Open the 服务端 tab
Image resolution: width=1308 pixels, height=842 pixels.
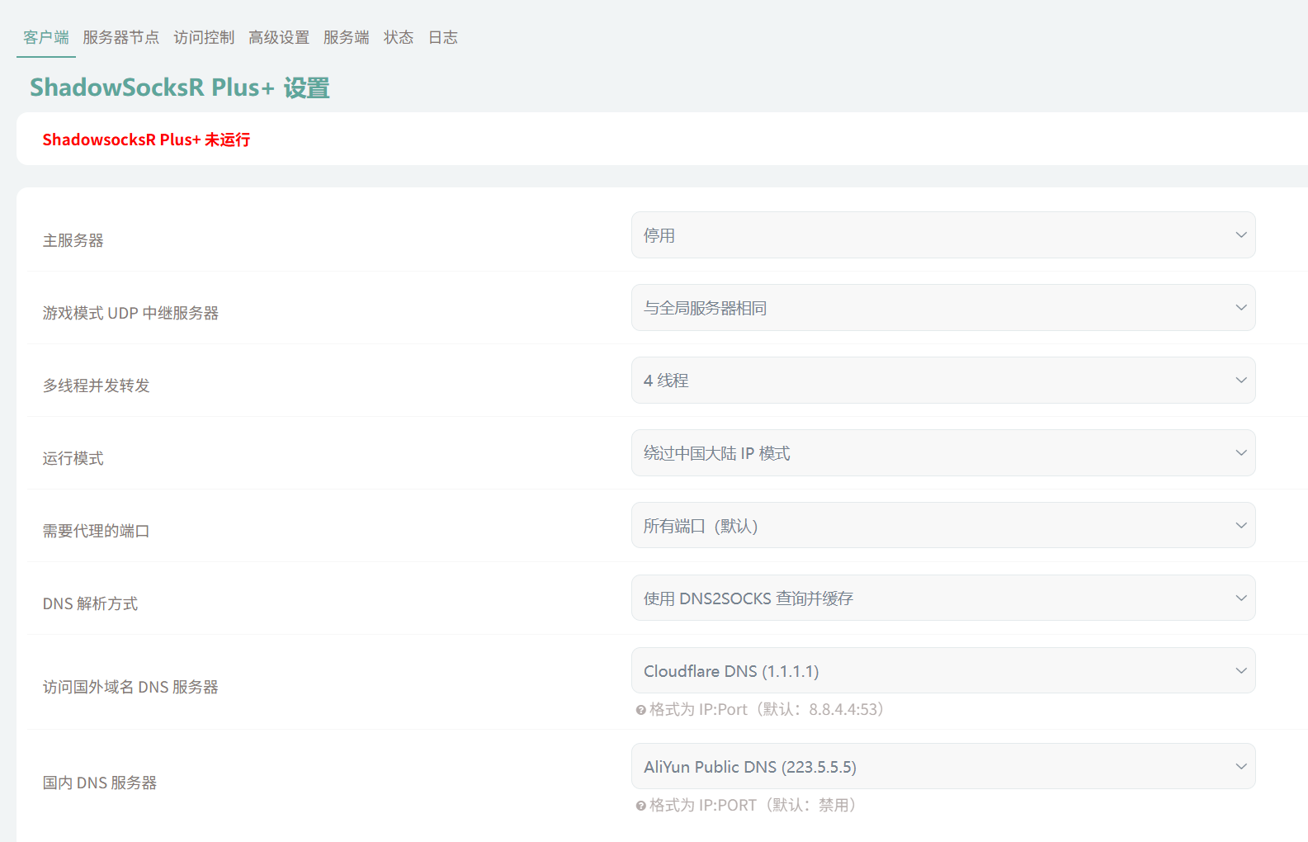347,37
